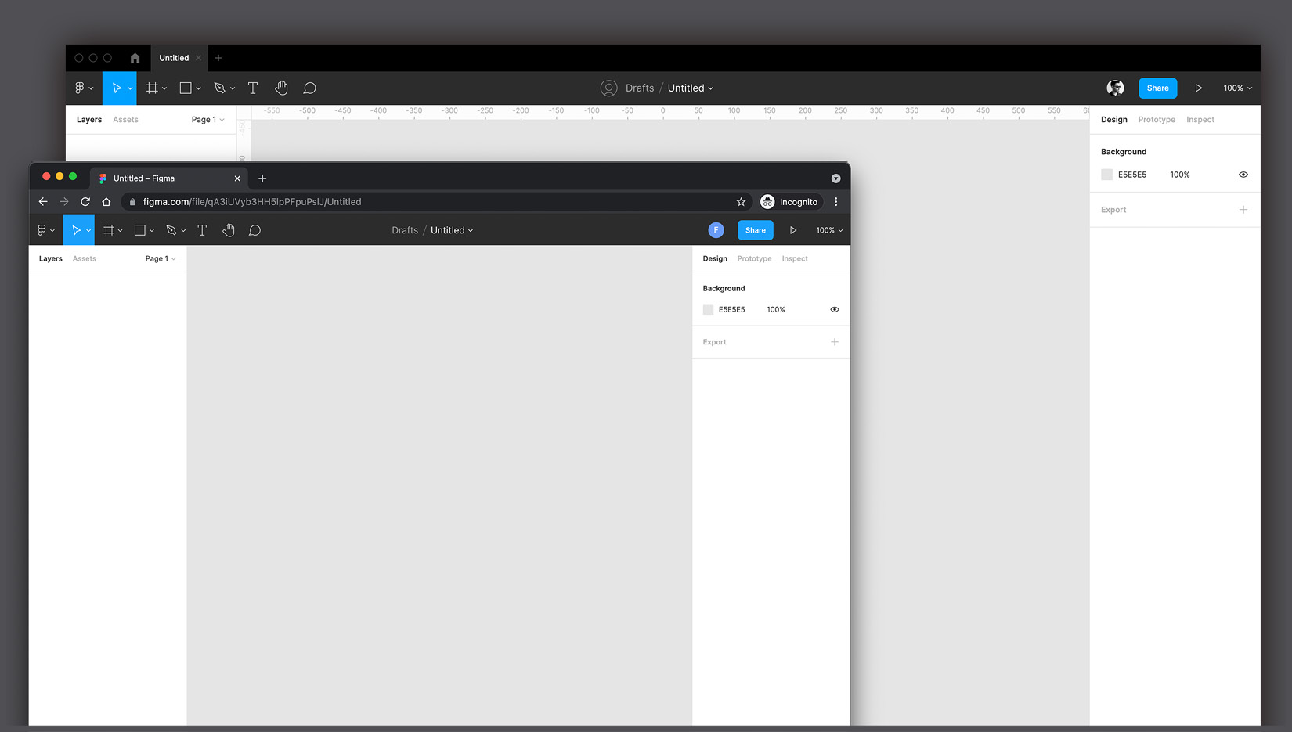This screenshot has width=1292, height=732.
Task: Open the Page 1 dropdown
Action: point(160,258)
